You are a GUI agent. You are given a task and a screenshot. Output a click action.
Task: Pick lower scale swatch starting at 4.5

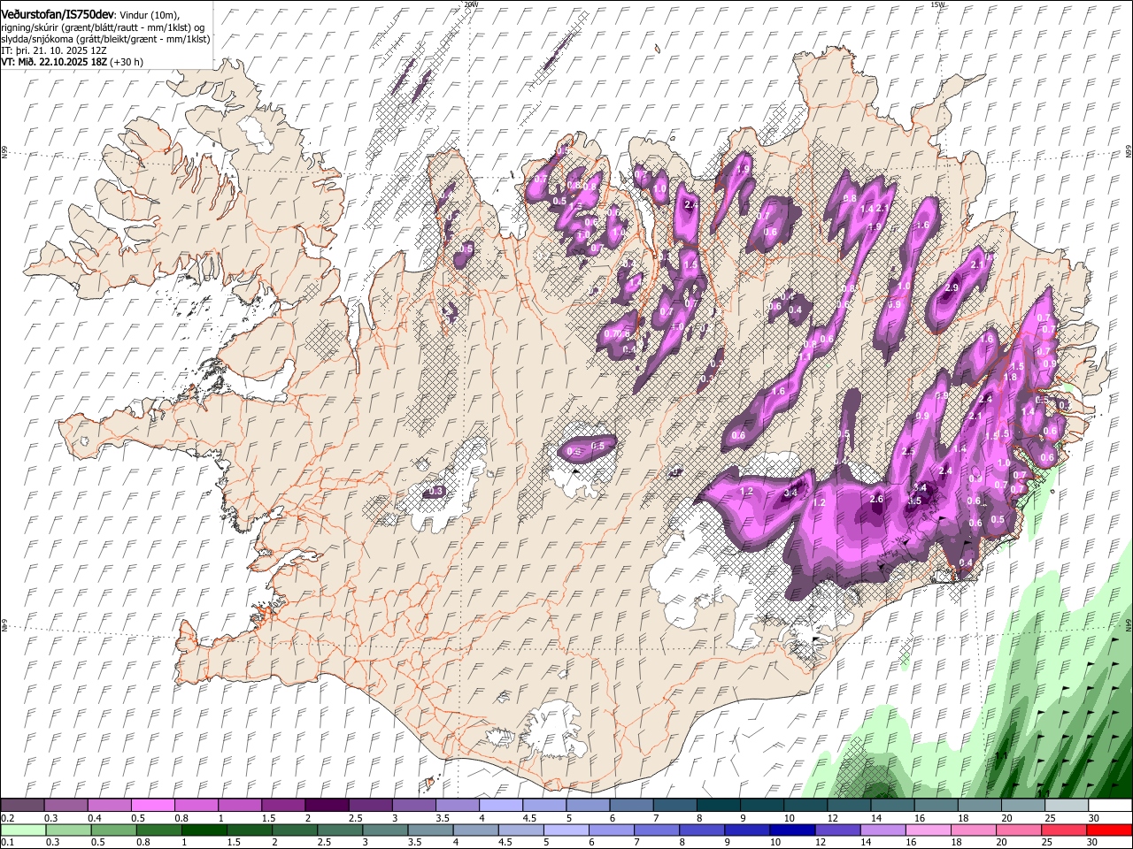click(520, 830)
